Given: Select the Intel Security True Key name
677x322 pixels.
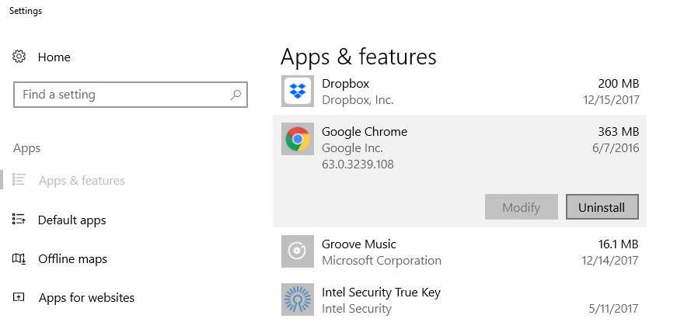Looking at the screenshot, I should point(381,293).
